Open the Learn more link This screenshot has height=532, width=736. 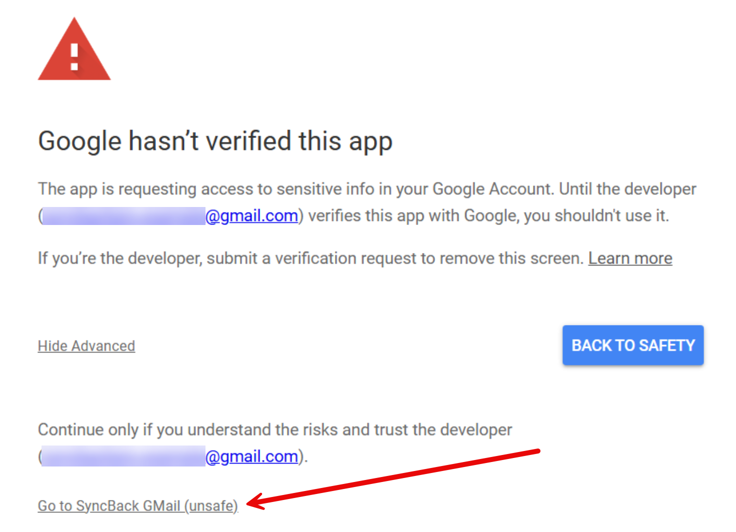630,258
